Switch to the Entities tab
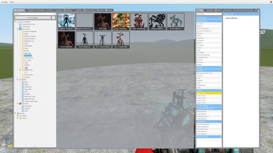The height and width of the screenshot is (153, 273). click(41, 10)
